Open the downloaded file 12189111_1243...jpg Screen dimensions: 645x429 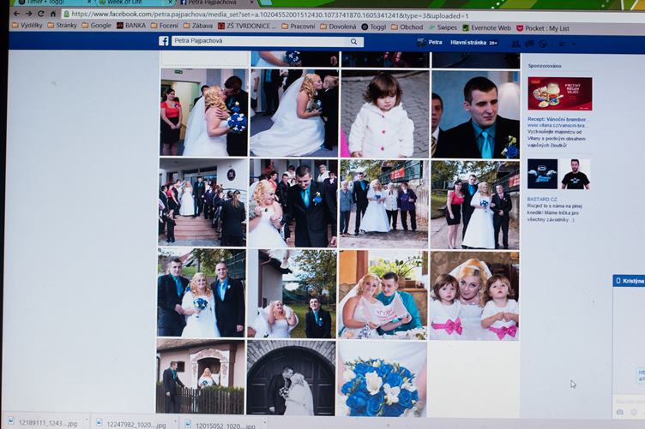43,423
